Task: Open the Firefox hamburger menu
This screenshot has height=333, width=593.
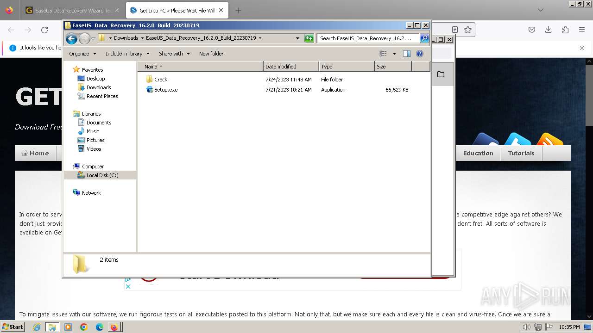Action: click(582, 30)
